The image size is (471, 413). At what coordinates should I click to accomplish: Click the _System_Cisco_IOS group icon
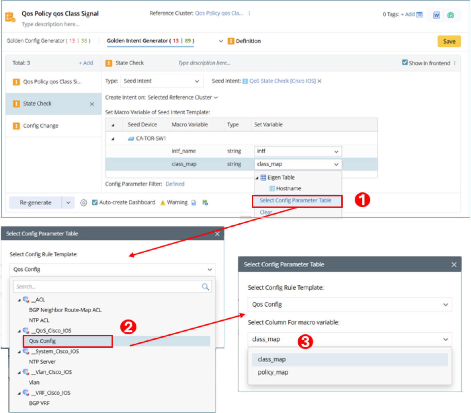26,351
